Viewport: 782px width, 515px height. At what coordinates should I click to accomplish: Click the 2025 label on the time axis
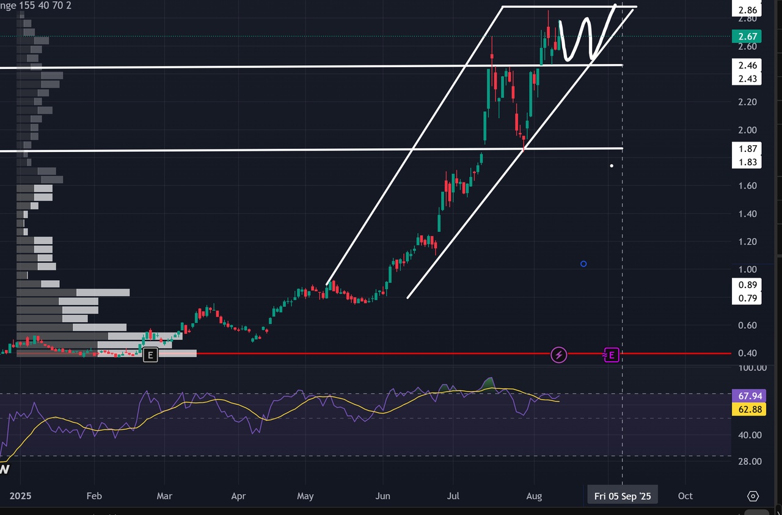20,496
